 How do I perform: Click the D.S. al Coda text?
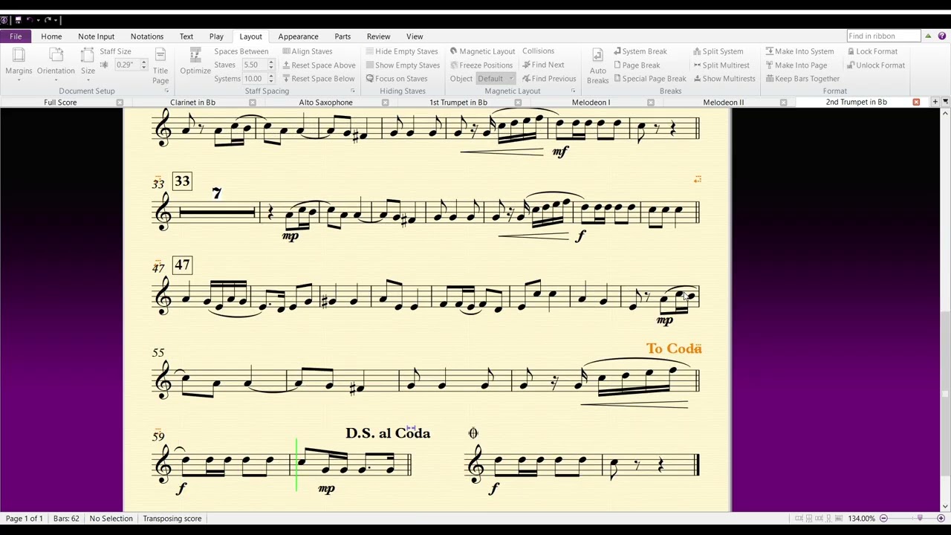click(388, 433)
